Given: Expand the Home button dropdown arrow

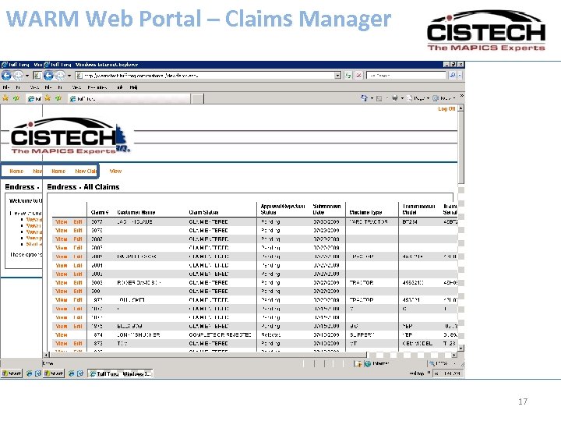Looking at the screenshot, I should point(372,98).
